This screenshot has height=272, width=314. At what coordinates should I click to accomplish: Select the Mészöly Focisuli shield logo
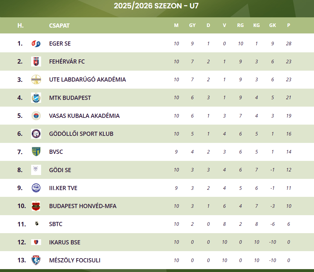pos(36,260)
